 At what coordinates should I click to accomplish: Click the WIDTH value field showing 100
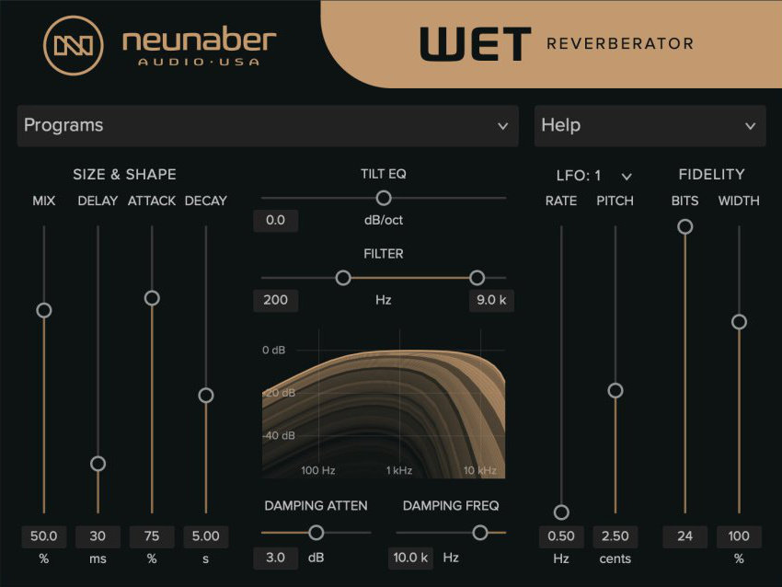[x=739, y=536]
